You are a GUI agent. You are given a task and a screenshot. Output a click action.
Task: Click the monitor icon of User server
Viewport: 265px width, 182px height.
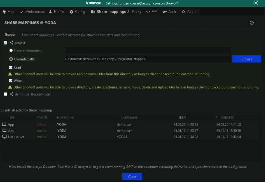pyautogui.click(x=4, y=137)
